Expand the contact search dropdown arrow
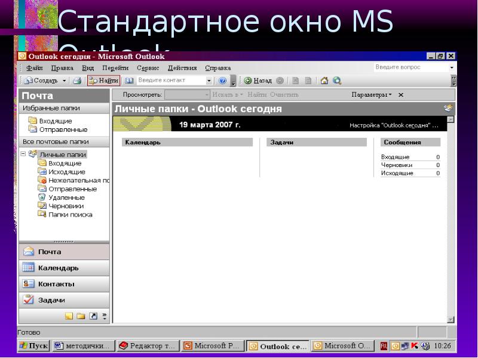This screenshot has height=358, width=478. [x=209, y=81]
